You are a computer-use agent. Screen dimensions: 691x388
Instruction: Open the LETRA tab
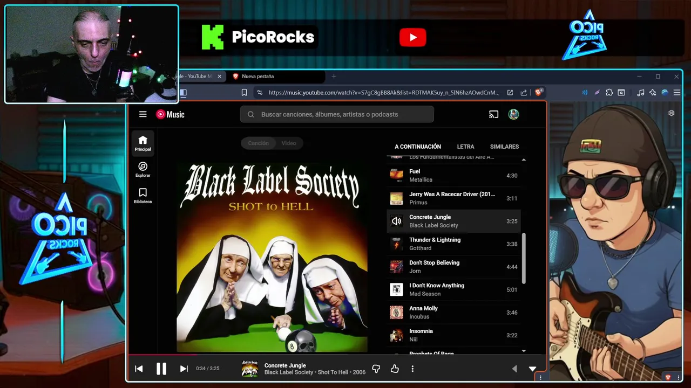click(465, 147)
